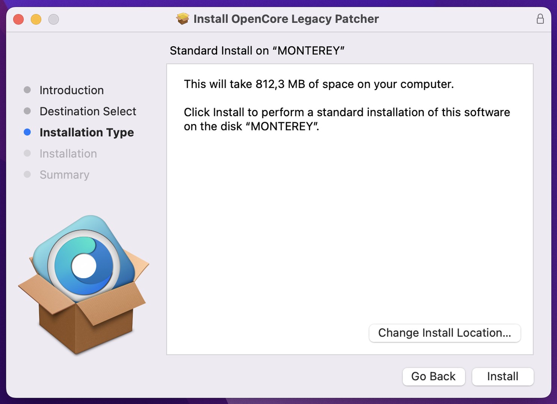Click the lock icon in title bar
Image resolution: width=557 pixels, height=404 pixels.
pyautogui.click(x=540, y=19)
